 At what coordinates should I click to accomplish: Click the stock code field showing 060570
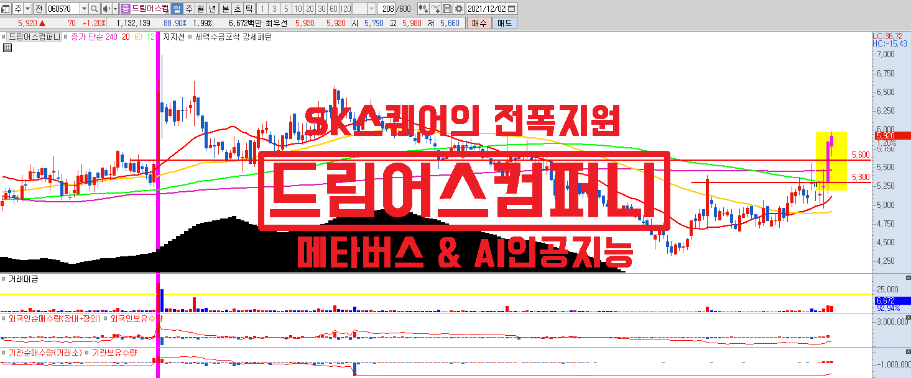[63, 9]
